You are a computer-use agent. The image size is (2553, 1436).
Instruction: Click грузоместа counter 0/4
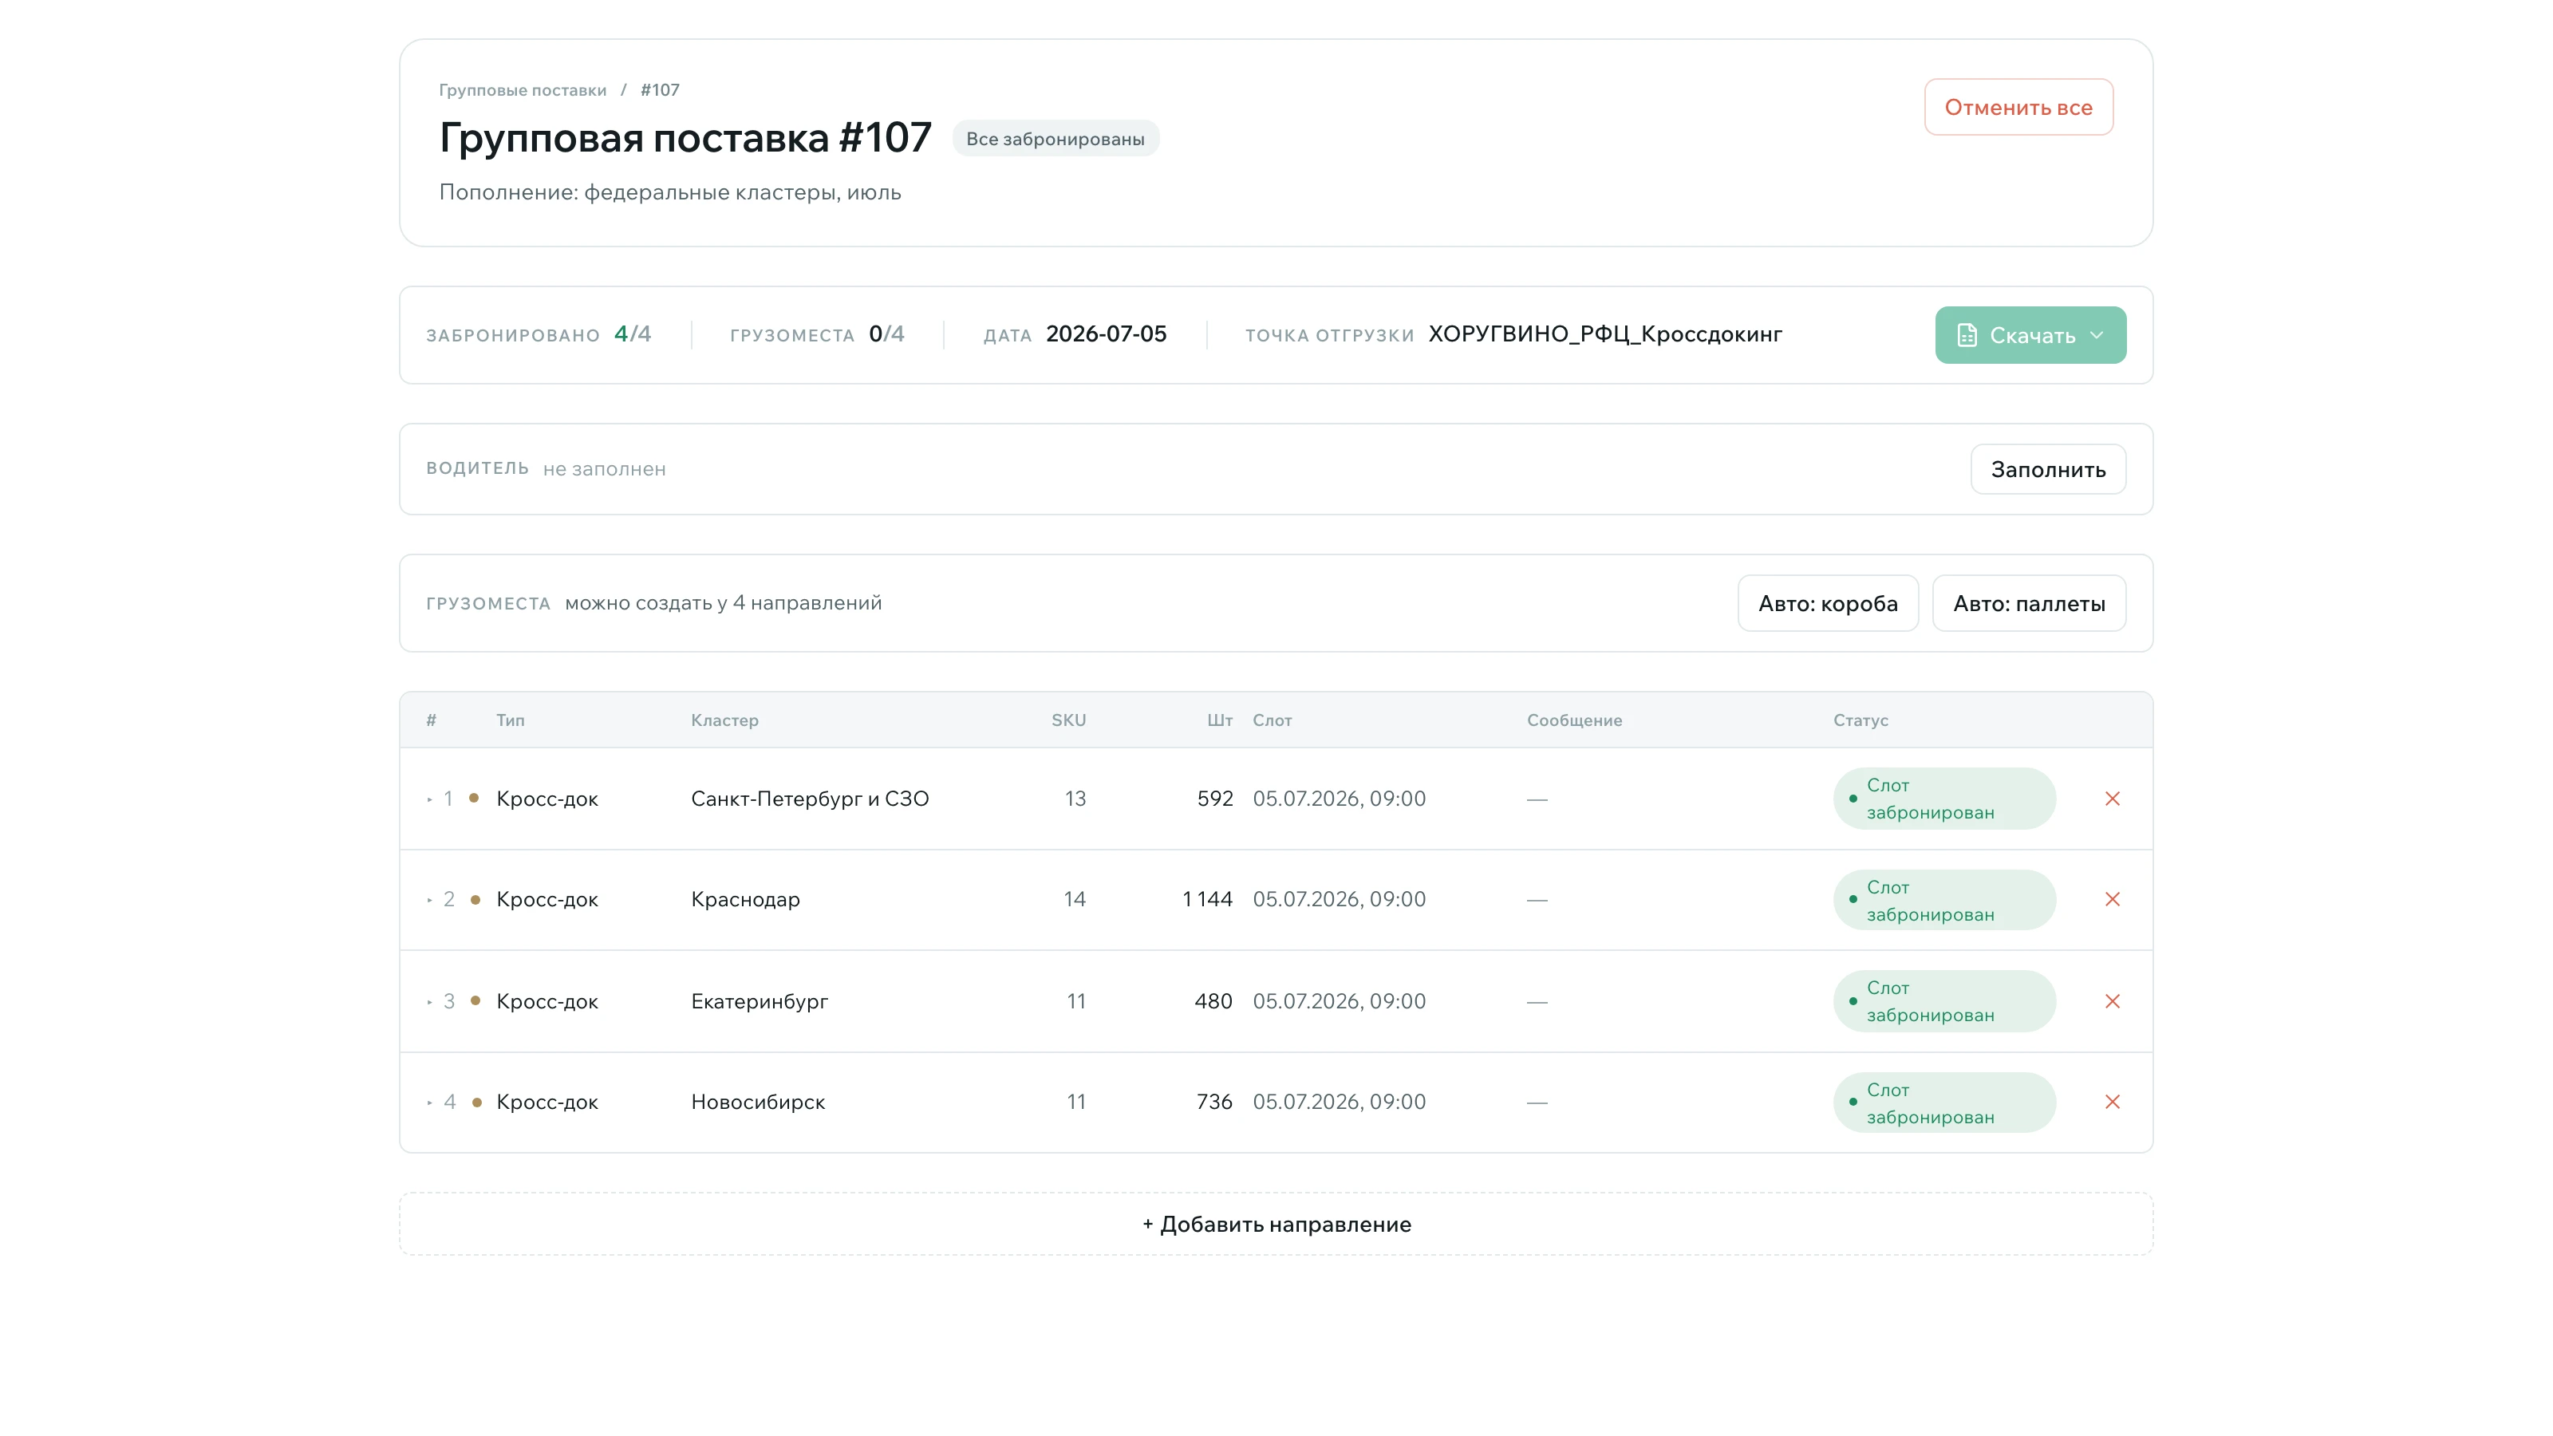coord(886,334)
